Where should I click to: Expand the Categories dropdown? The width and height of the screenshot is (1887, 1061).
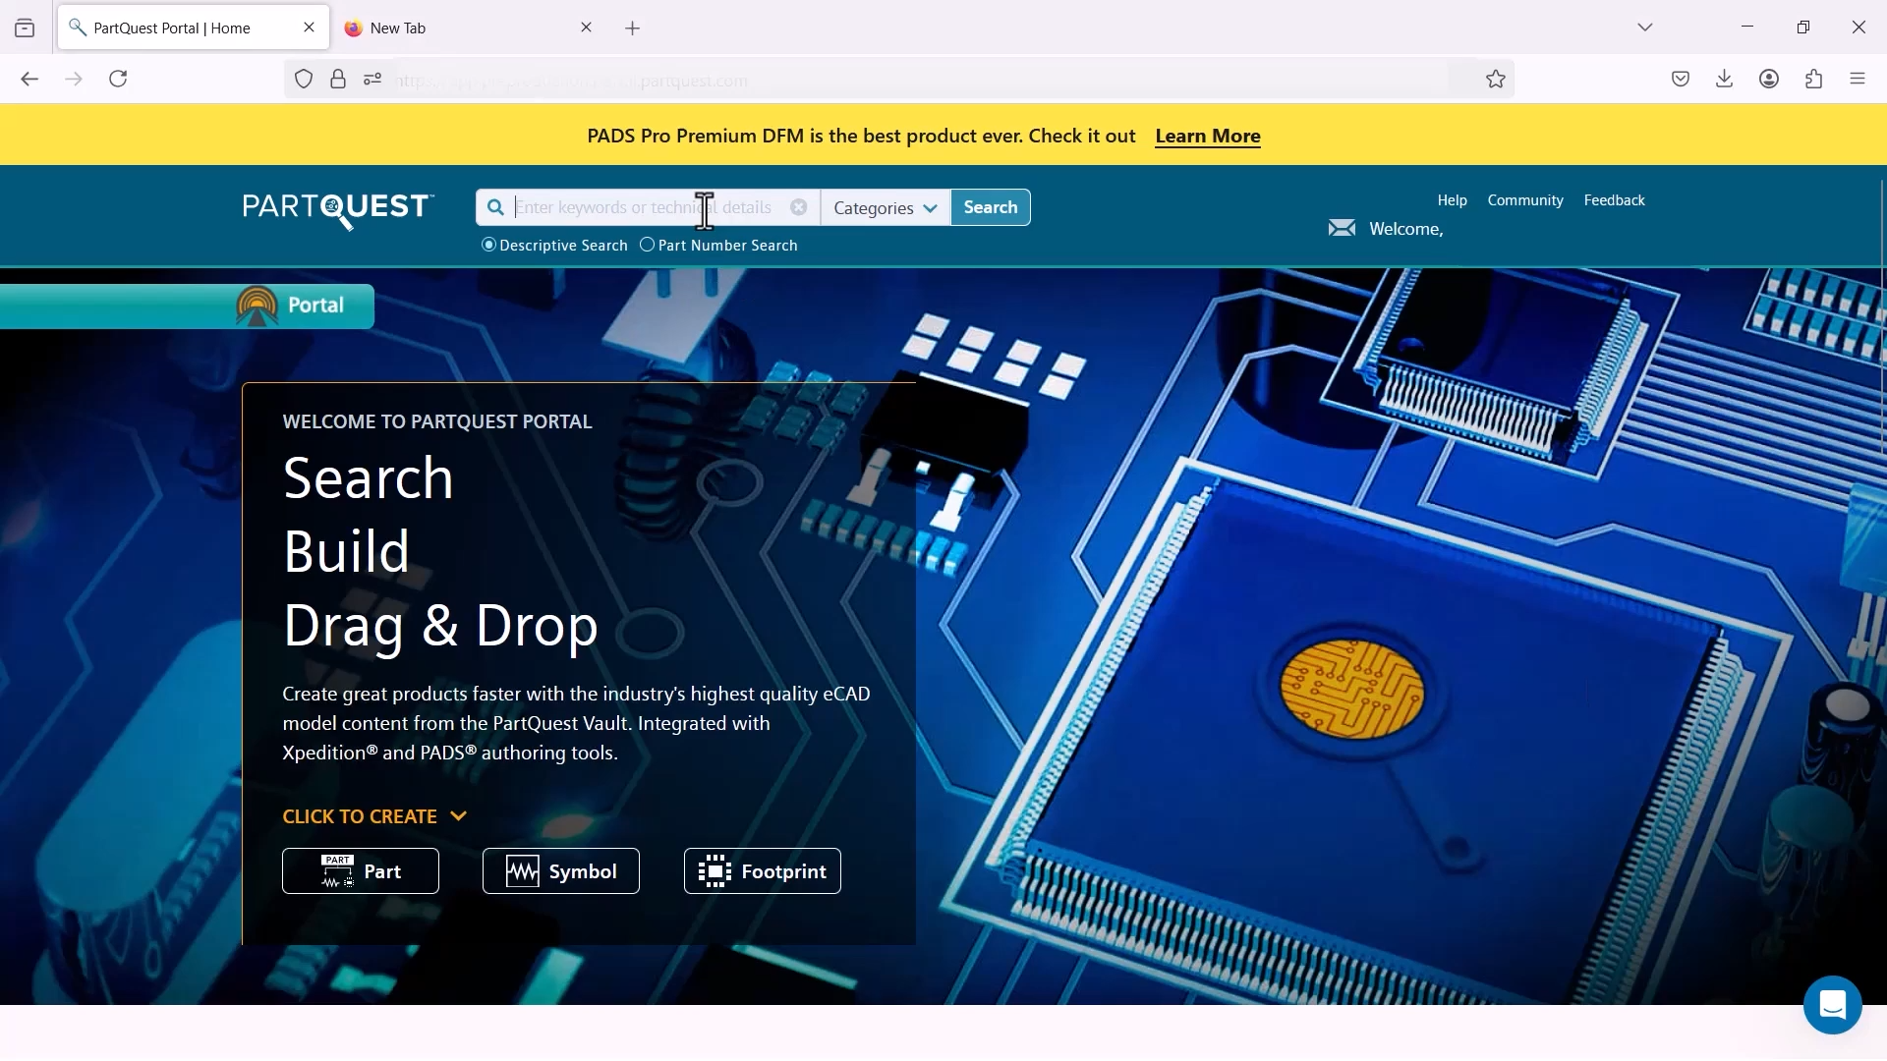click(x=885, y=208)
